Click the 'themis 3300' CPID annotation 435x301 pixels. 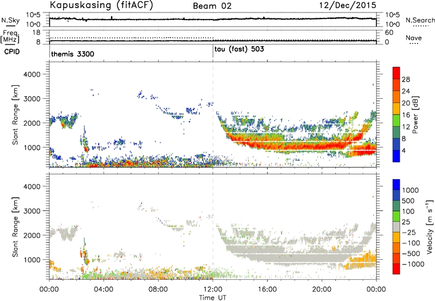click(x=73, y=54)
